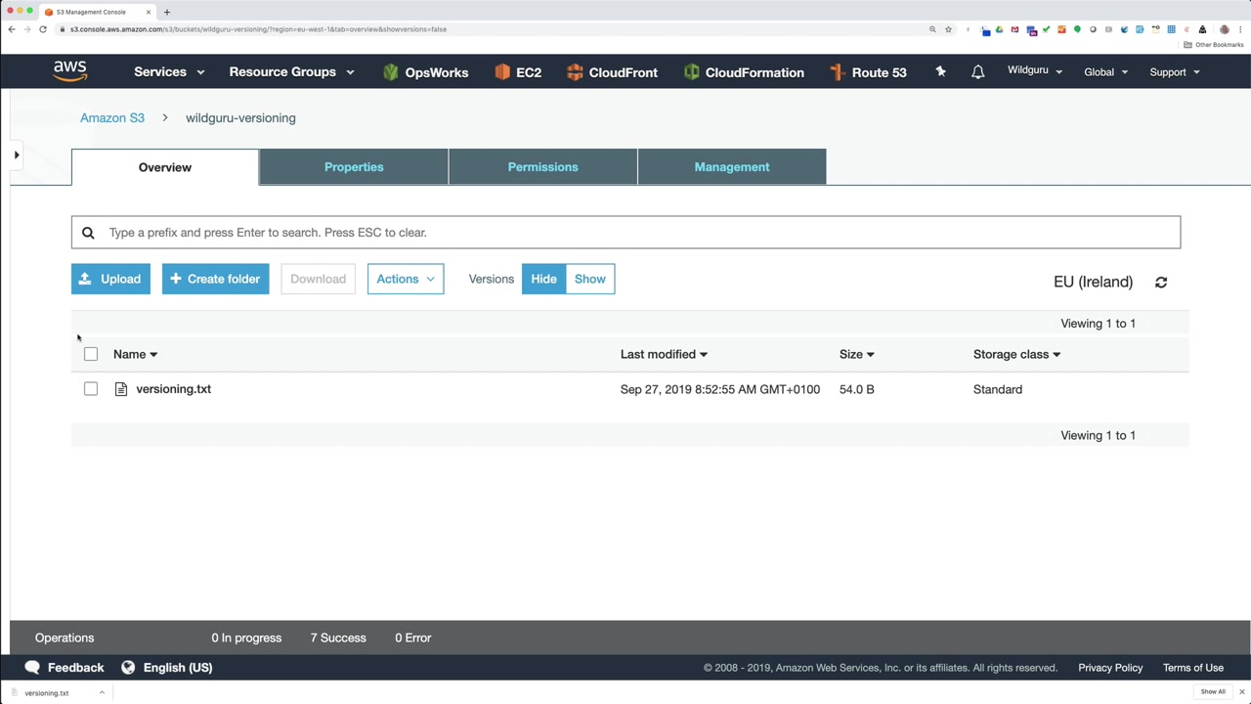Viewport: 1251px width, 704px height.
Task: Expand the Support dropdown menu
Action: [x=1175, y=72]
